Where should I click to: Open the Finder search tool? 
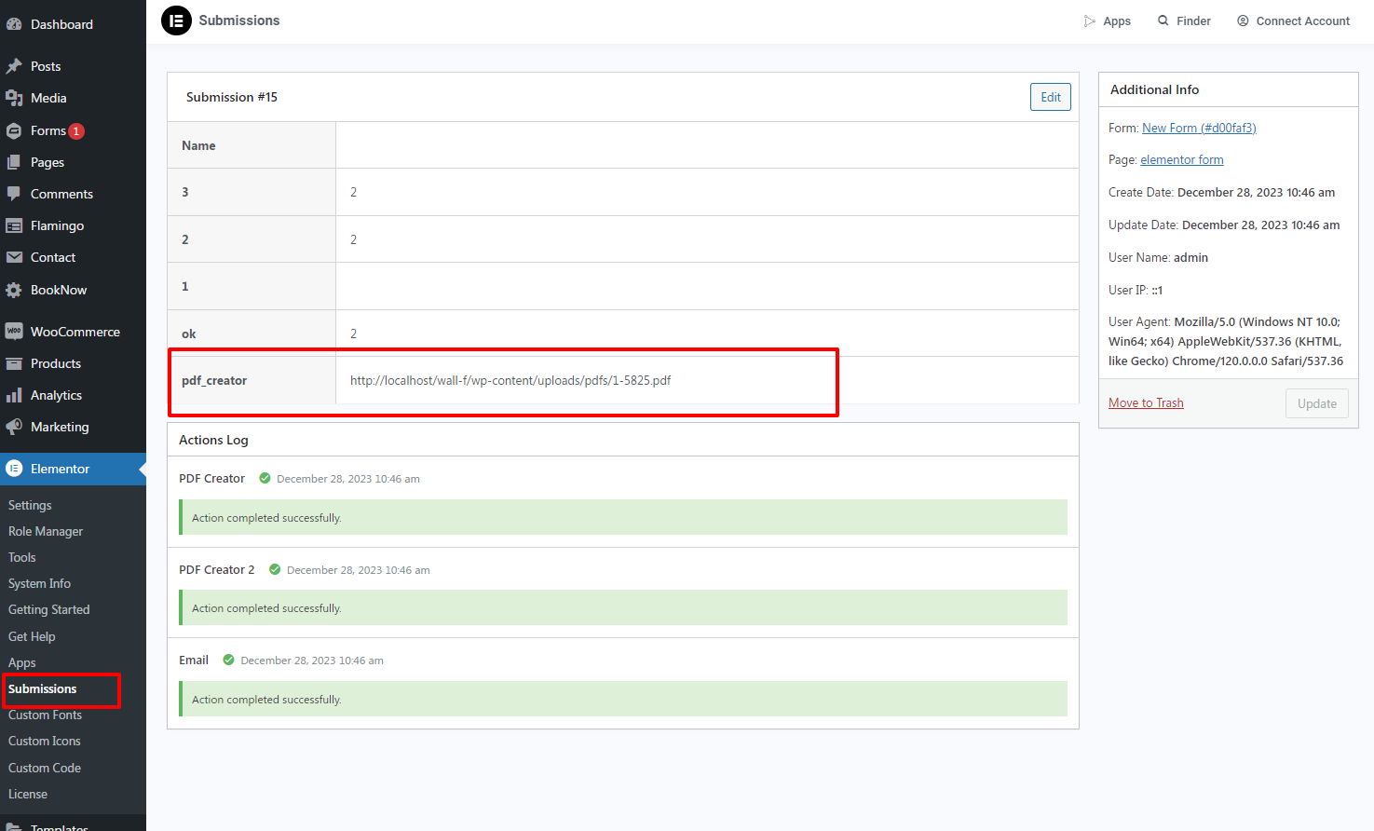(x=1184, y=20)
